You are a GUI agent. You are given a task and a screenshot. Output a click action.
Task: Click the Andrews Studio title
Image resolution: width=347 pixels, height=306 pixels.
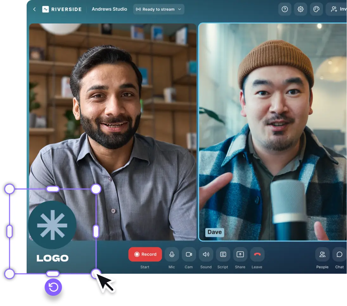(x=109, y=9)
